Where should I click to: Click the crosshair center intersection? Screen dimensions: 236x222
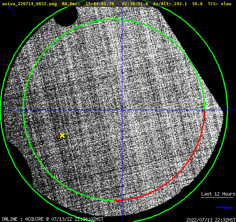[122, 110]
